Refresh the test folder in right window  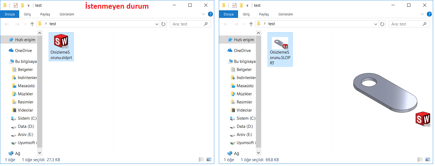[382, 24]
